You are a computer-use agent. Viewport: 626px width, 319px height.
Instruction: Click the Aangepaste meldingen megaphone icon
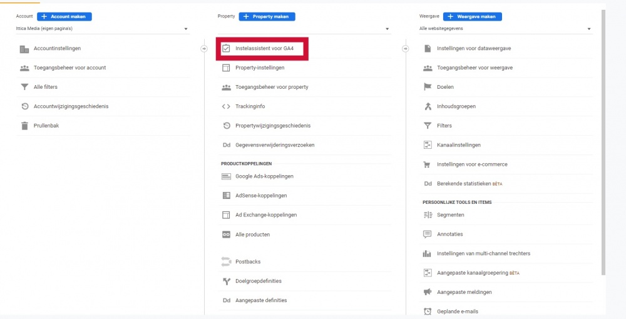pyautogui.click(x=428, y=292)
